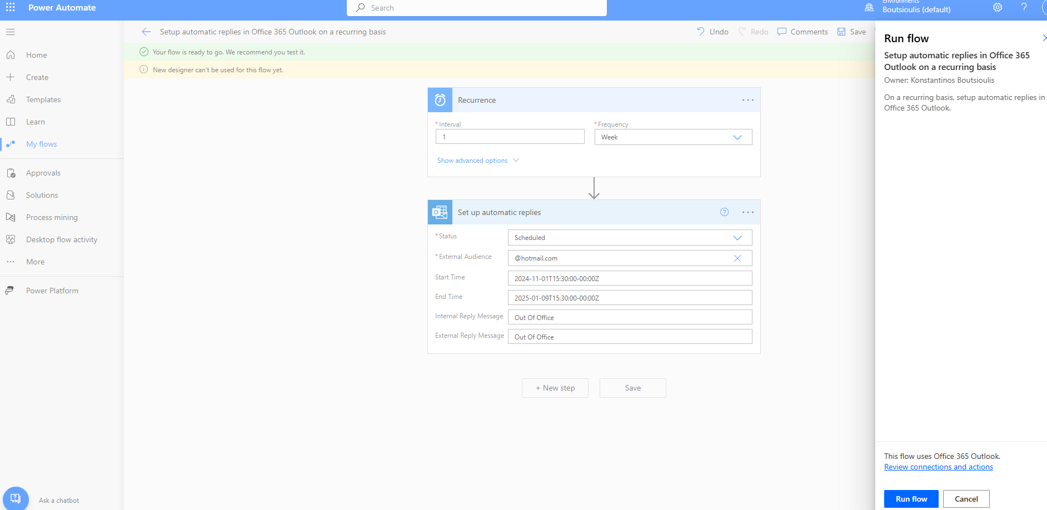
Task: Open the Status dropdown showing Scheduled
Action: pos(630,238)
